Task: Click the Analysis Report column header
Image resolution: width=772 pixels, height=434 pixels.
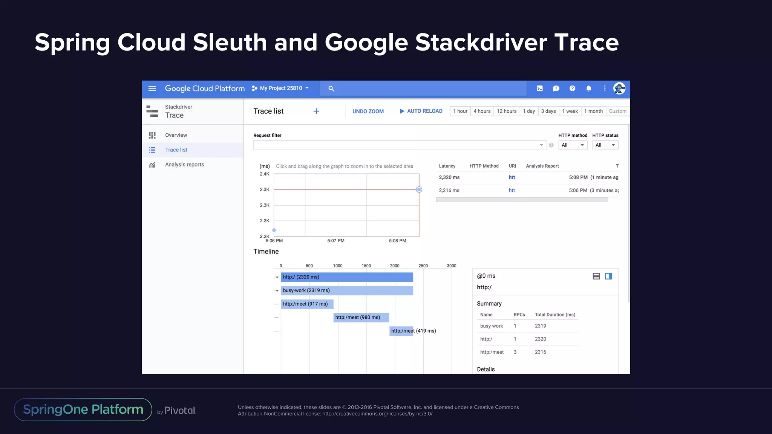Action: 542,166
